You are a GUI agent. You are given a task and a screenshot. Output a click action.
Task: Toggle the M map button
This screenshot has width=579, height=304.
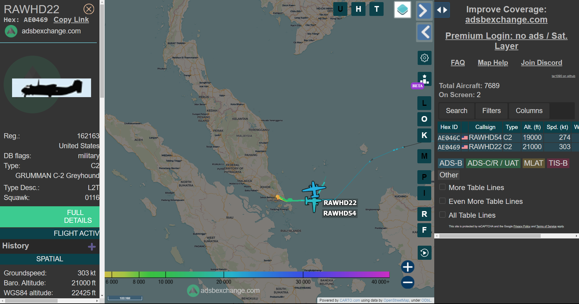[x=424, y=156]
